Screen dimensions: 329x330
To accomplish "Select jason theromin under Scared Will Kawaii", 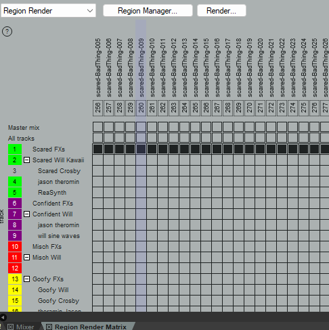I will (x=58, y=182).
